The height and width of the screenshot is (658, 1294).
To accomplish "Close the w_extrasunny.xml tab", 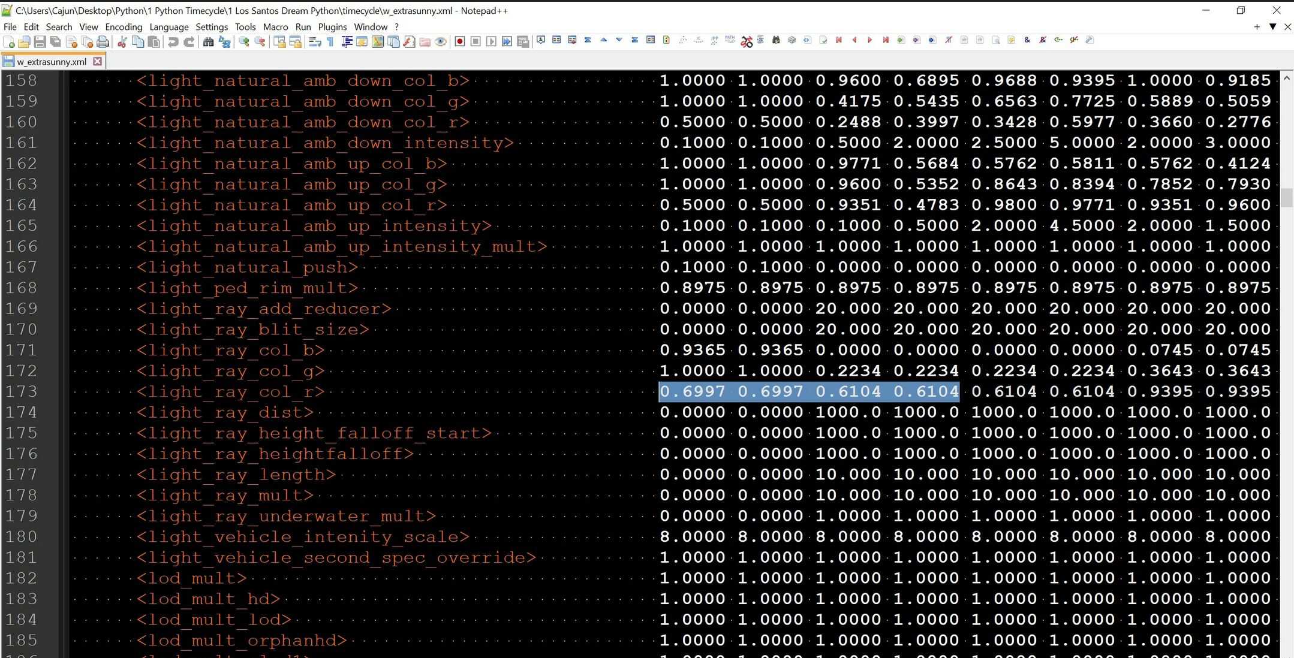I will point(97,61).
